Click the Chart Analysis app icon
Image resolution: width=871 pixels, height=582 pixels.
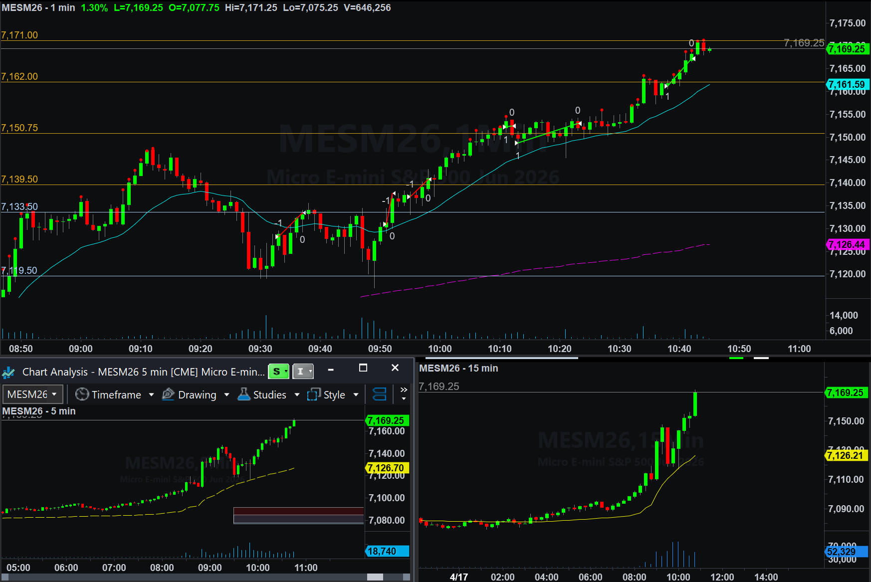tap(8, 372)
